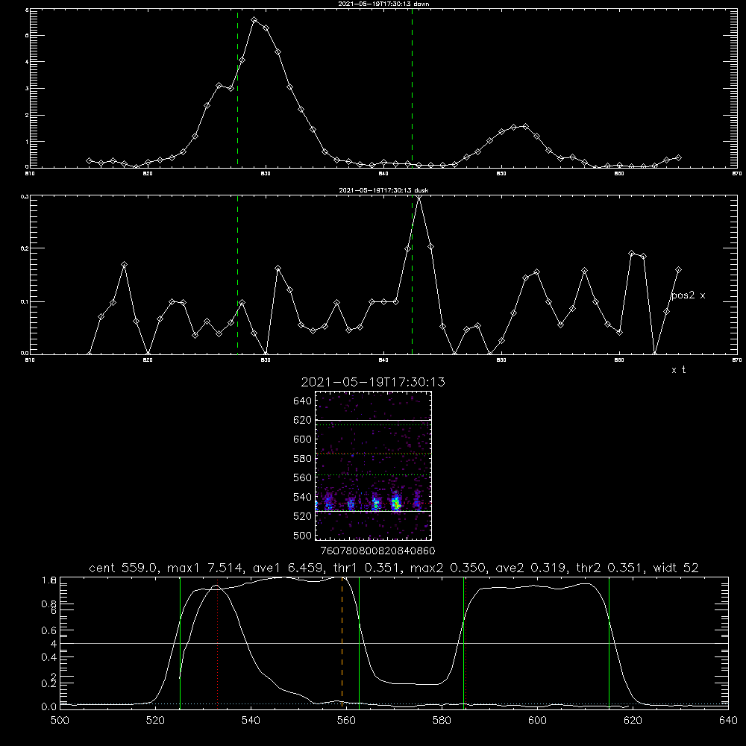Screen dimensions: 746x746
Task: Click the "2021-05-19T17:30:13 dusk" plot title
Action: click(x=383, y=190)
